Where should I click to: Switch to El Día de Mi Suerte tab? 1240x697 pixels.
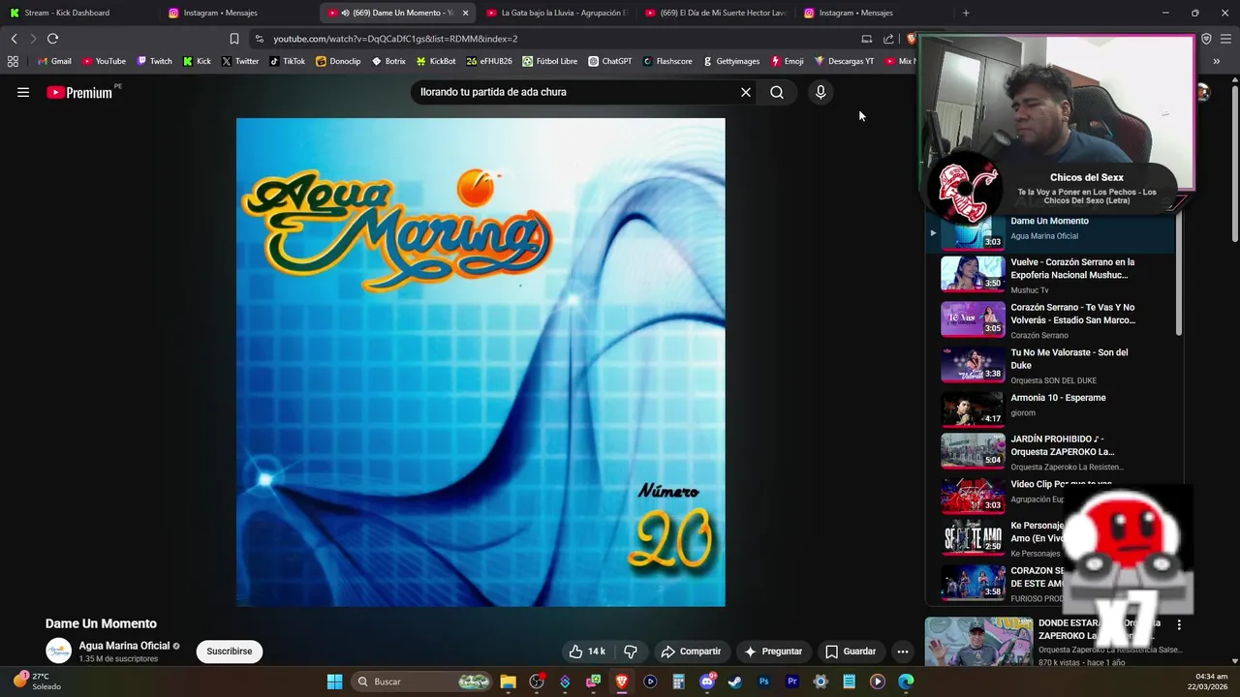point(715,13)
